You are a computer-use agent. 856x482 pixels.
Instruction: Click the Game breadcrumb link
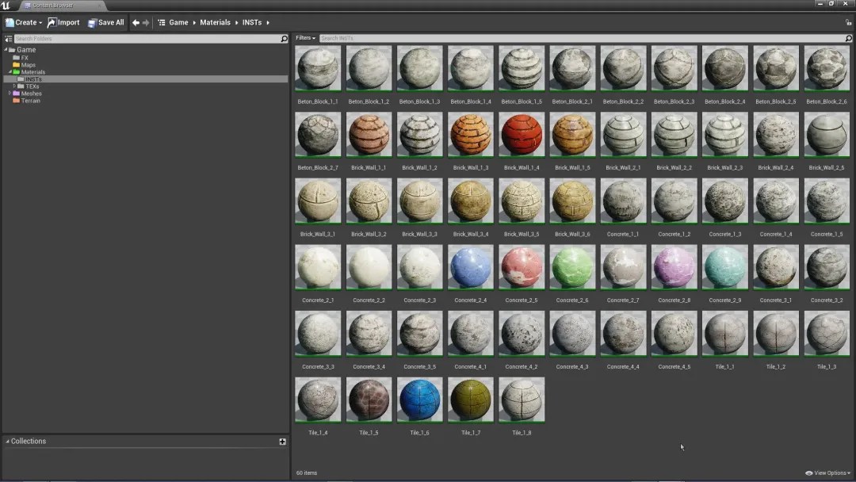(x=178, y=22)
